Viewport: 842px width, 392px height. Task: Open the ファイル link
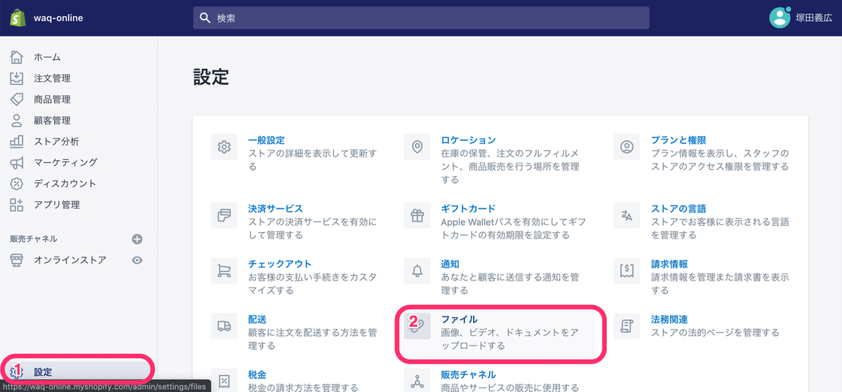tap(460, 319)
